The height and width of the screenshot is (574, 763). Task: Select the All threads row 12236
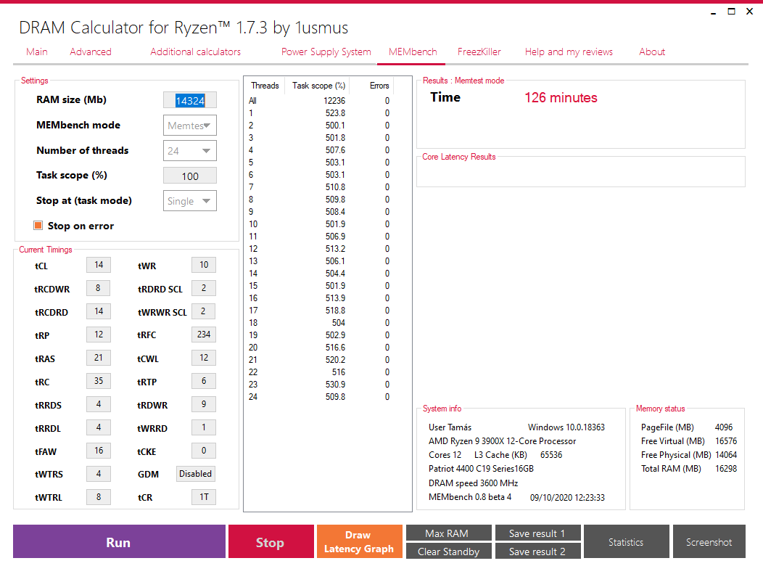pyautogui.click(x=320, y=101)
